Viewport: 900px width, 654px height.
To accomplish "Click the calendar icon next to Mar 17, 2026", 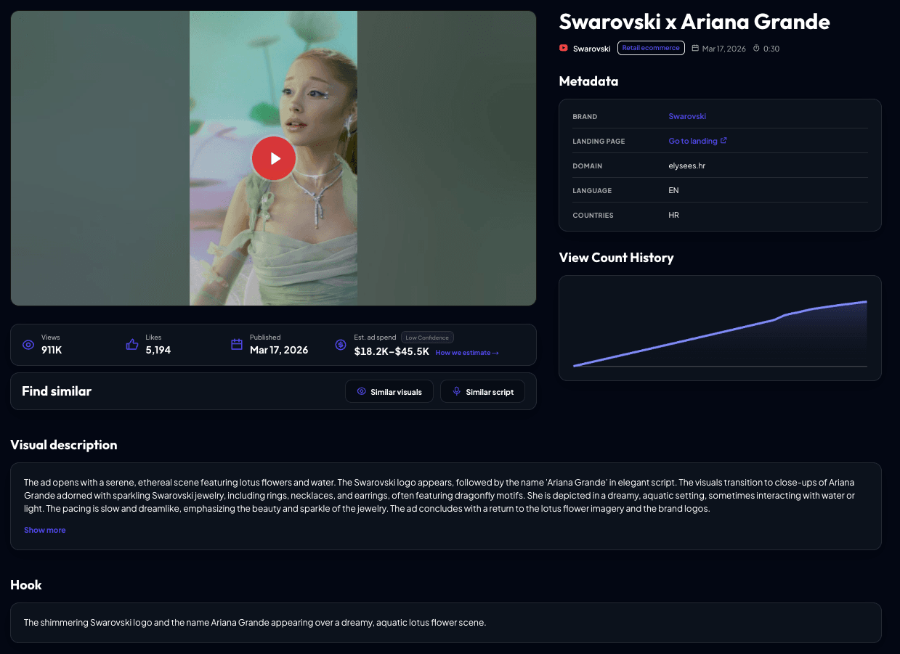I will [695, 49].
